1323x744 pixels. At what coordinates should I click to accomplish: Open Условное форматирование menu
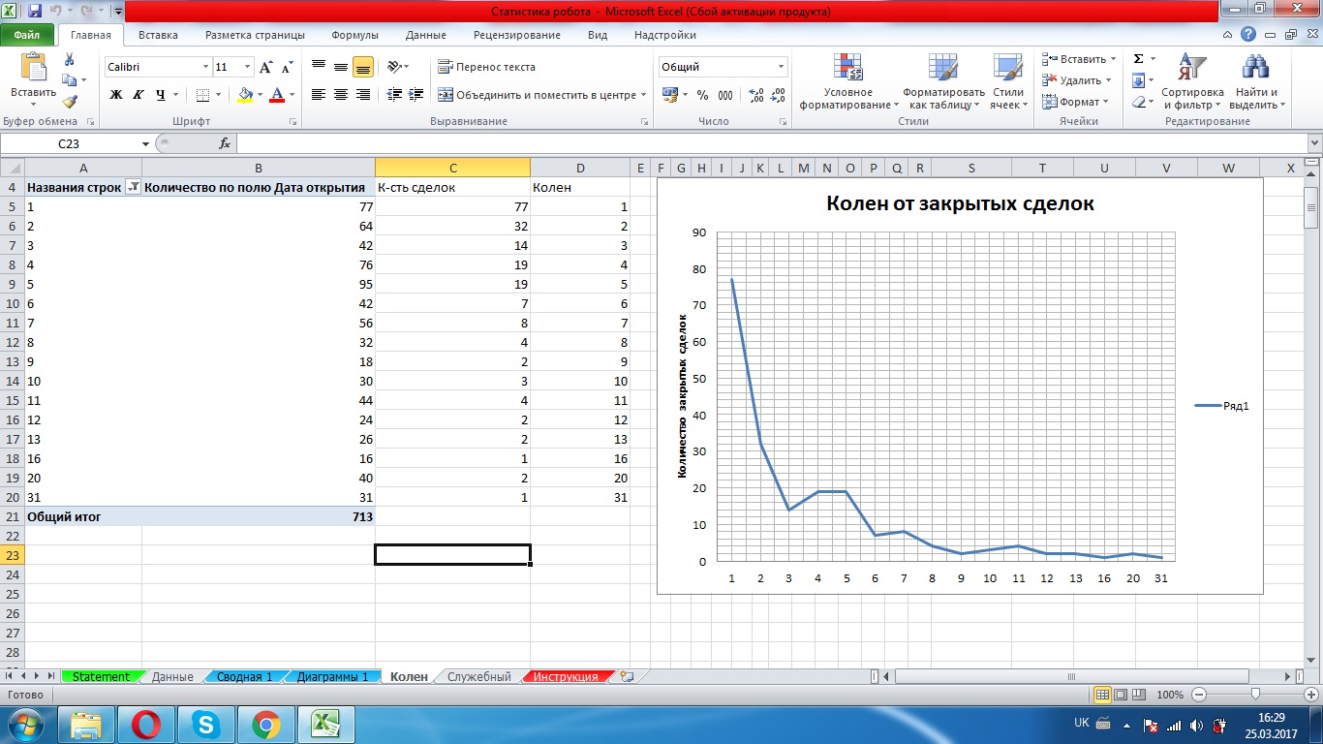coord(848,82)
